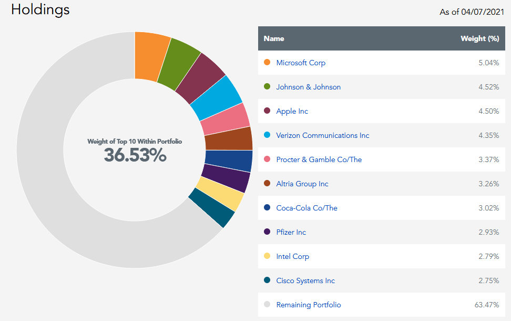The image size is (511, 321).
Task: Click the 2.79% weight value
Action: click(x=488, y=256)
